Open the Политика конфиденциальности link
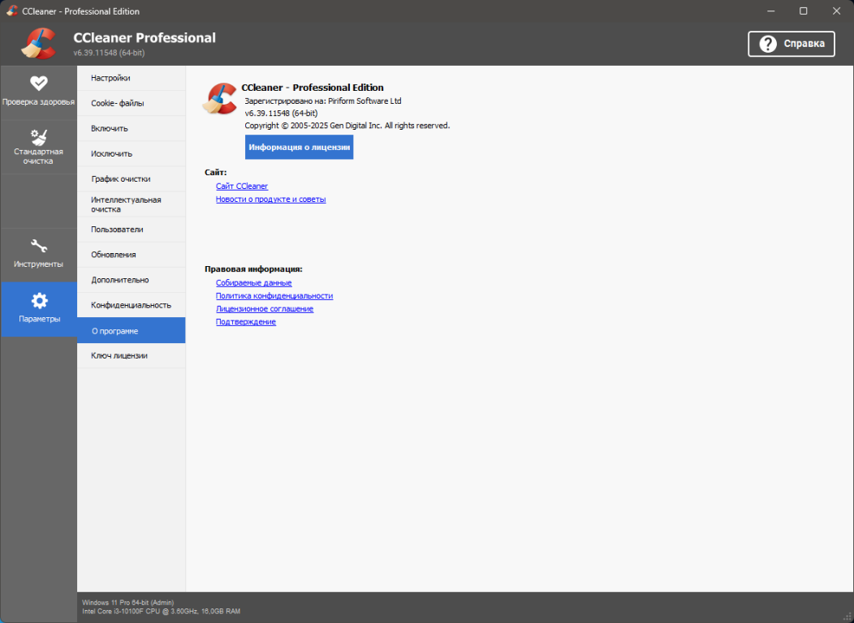Screen dimensions: 854x623 pyautogui.click(x=274, y=296)
